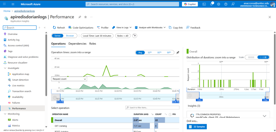Open the Request count dropdown
The width and height of the screenshot is (276, 132).
tap(69, 79)
